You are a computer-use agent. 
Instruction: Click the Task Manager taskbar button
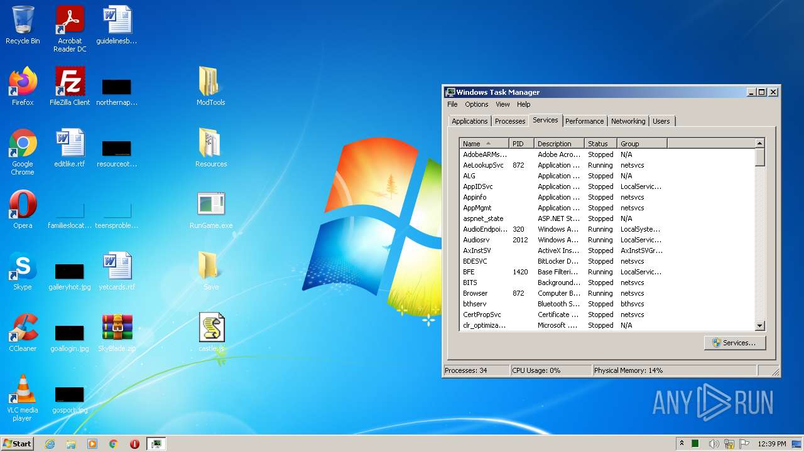click(155, 444)
